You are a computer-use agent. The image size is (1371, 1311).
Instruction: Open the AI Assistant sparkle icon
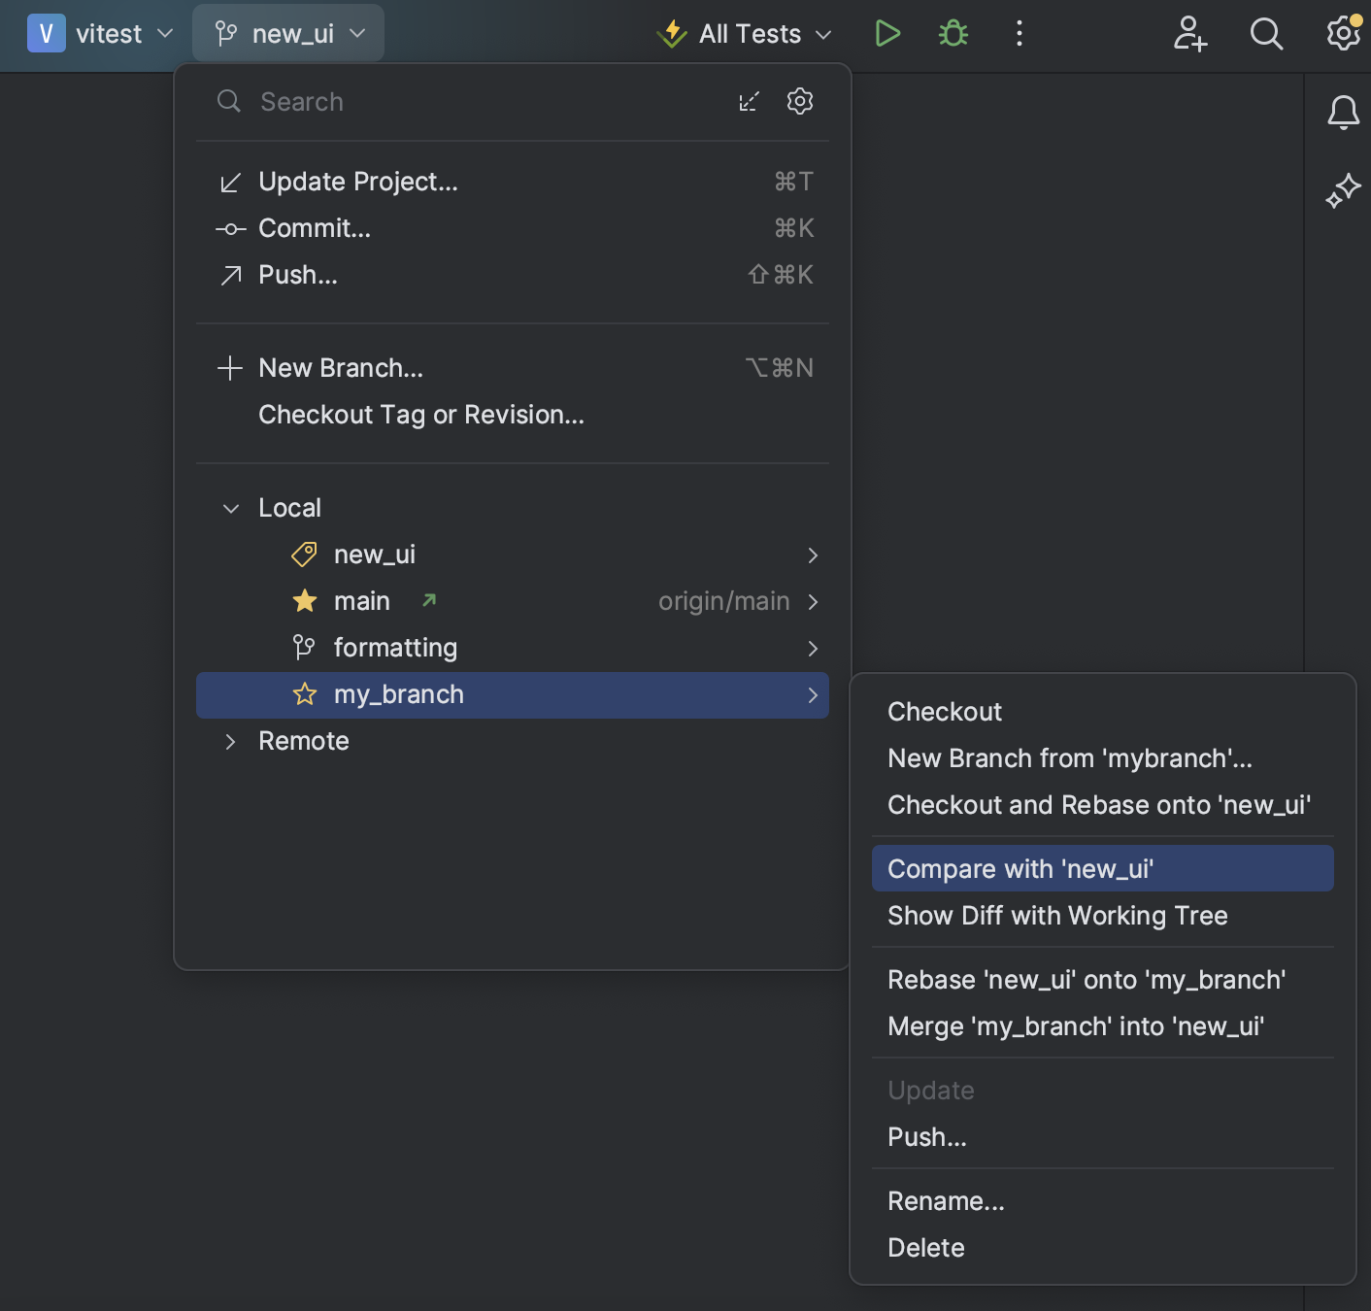pos(1344,190)
